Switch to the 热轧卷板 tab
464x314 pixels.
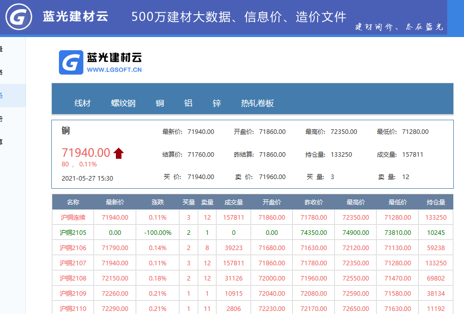click(257, 103)
